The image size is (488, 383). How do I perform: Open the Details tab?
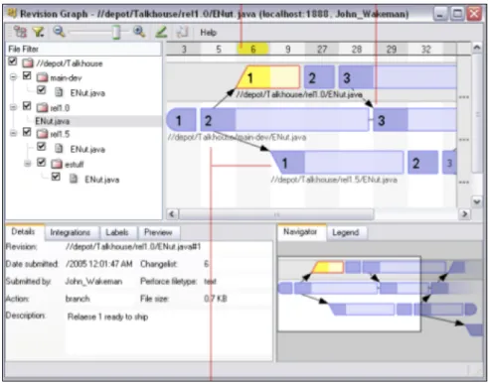[x=23, y=231]
